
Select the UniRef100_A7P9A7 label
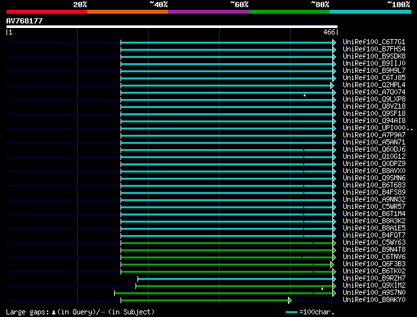point(374,135)
